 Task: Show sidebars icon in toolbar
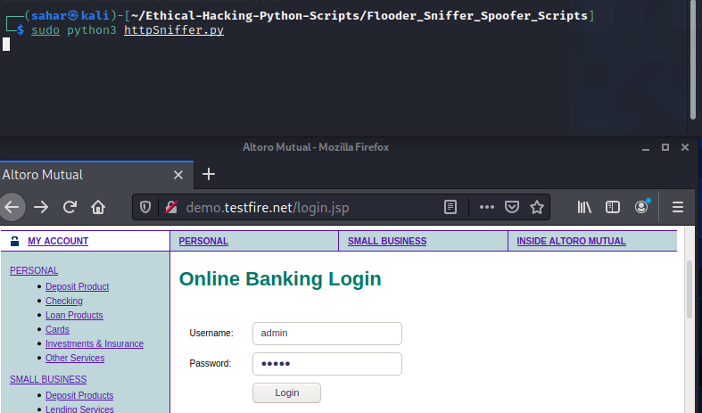(613, 207)
